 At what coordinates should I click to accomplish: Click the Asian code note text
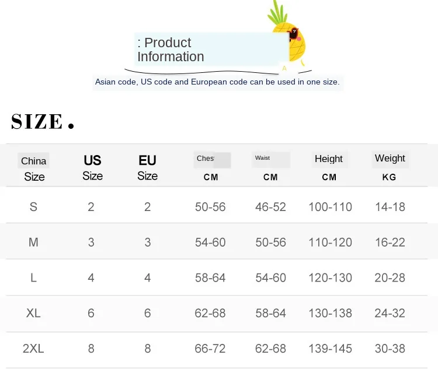coord(217,82)
